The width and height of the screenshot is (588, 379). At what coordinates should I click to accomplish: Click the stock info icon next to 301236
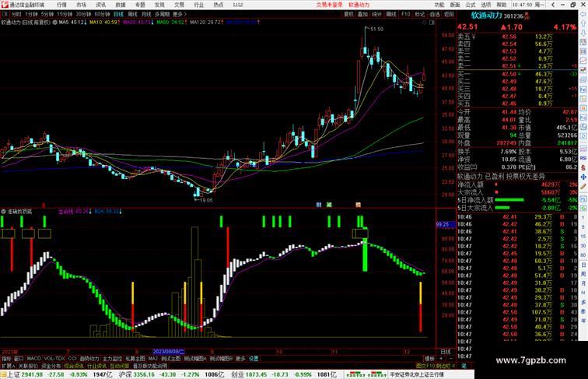527,15
